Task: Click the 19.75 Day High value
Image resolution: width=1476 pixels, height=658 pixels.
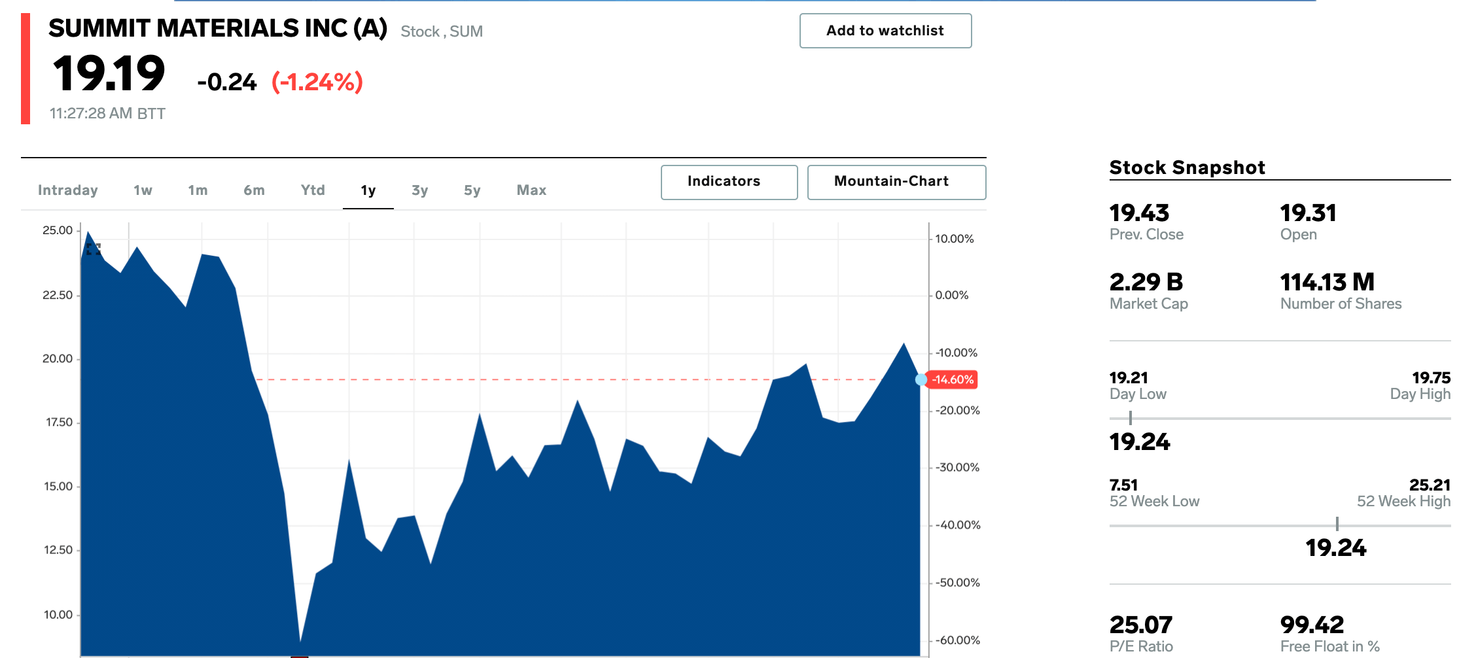Action: (x=1432, y=378)
